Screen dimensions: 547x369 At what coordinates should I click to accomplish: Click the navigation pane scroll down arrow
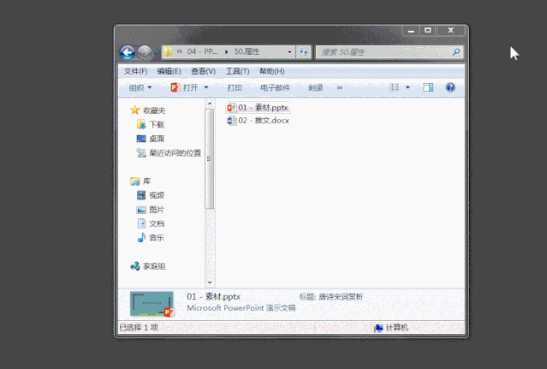pyautogui.click(x=210, y=283)
